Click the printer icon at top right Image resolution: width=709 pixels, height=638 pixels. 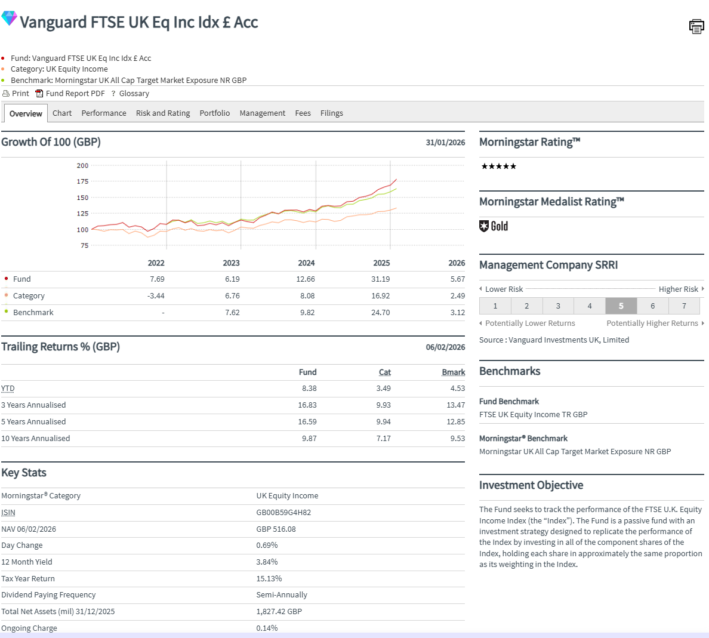(x=696, y=26)
